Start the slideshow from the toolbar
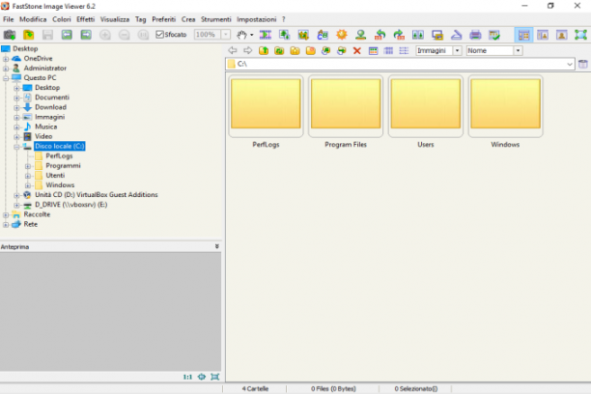This screenshot has height=394, width=591. 266,35
